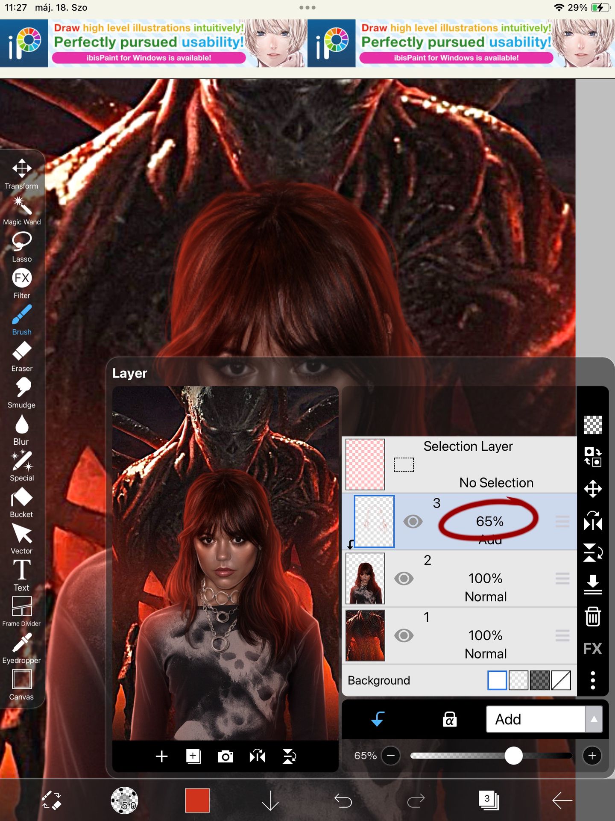This screenshot has height=821, width=615.
Task: Flip the layer vertically under the preview
Action: coord(290,756)
